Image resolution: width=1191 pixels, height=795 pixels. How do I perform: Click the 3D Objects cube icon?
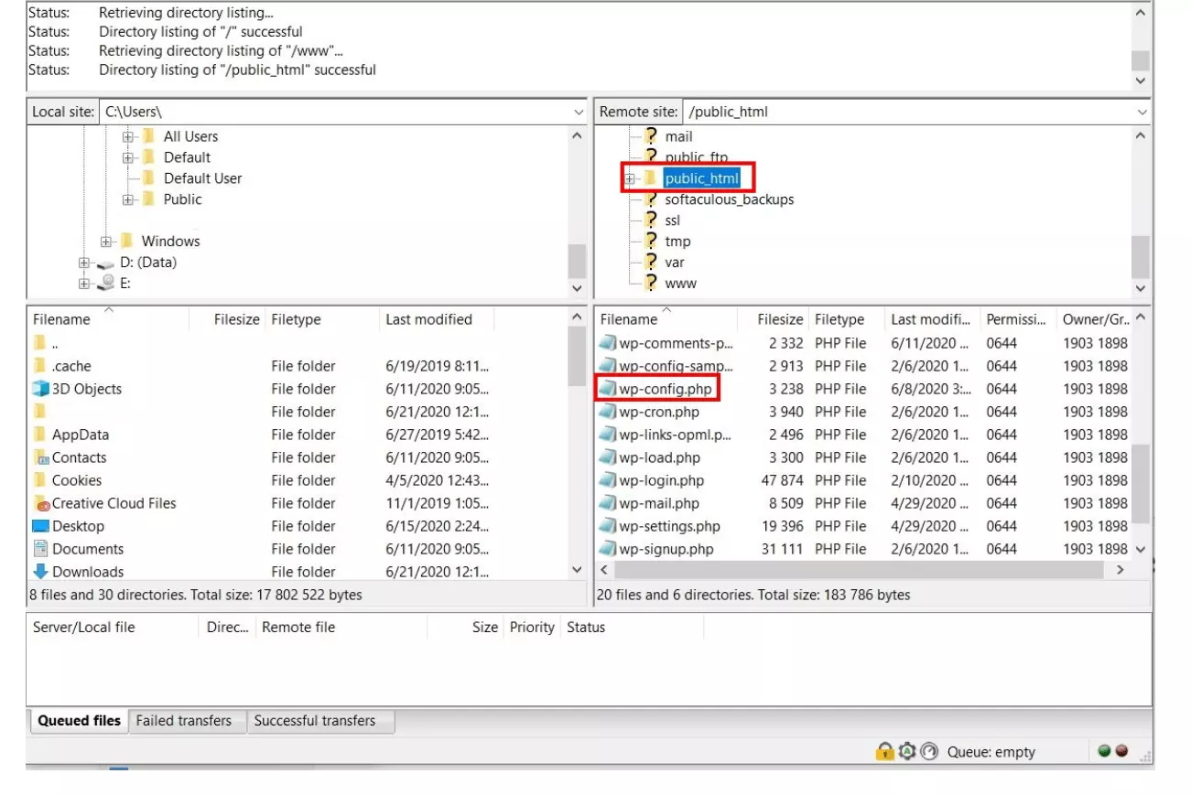coord(40,389)
